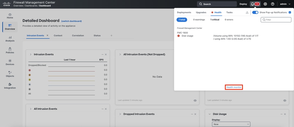
Task: Open the Display dropdown showing Now
Action: 231,124
